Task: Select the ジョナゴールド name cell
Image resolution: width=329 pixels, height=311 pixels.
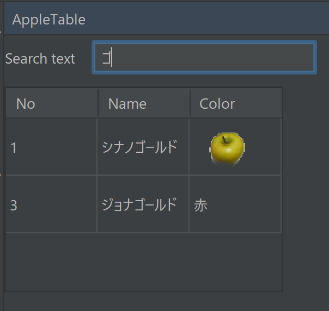Action: coord(143,205)
